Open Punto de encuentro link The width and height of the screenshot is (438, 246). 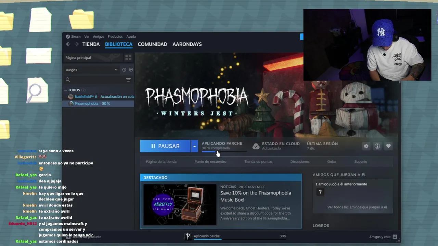[x=210, y=162]
